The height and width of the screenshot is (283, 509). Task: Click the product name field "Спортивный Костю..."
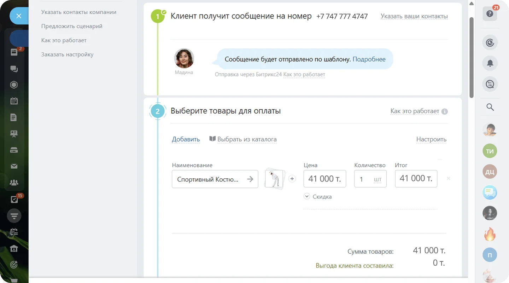click(x=215, y=179)
